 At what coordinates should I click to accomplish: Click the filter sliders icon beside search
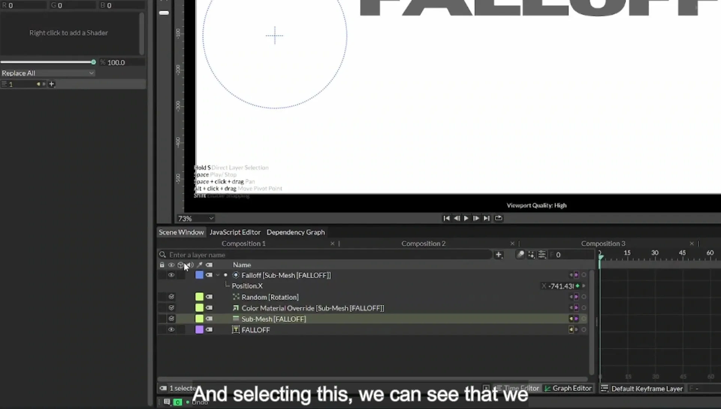542,255
